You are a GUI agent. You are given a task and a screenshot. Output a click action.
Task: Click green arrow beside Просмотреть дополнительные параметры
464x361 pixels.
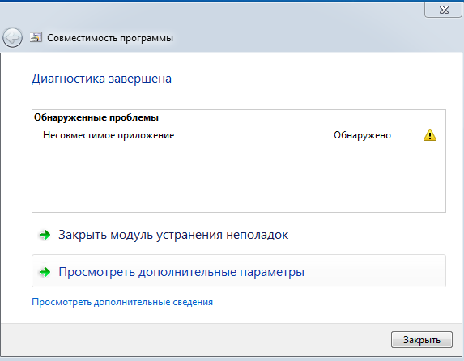pyautogui.click(x=45, y=272)
